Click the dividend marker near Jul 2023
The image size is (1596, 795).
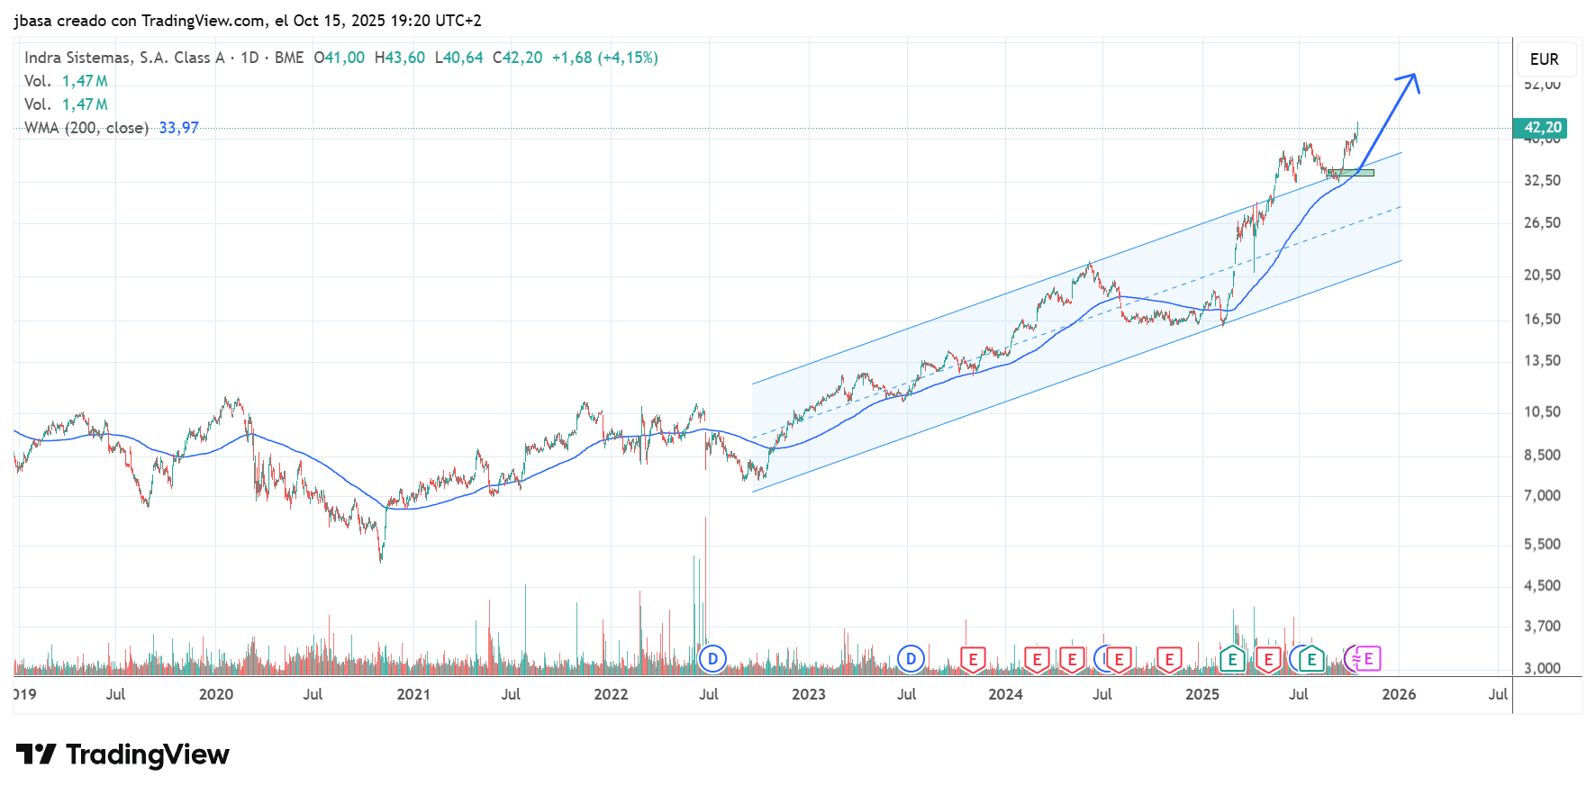click(911, 659)
